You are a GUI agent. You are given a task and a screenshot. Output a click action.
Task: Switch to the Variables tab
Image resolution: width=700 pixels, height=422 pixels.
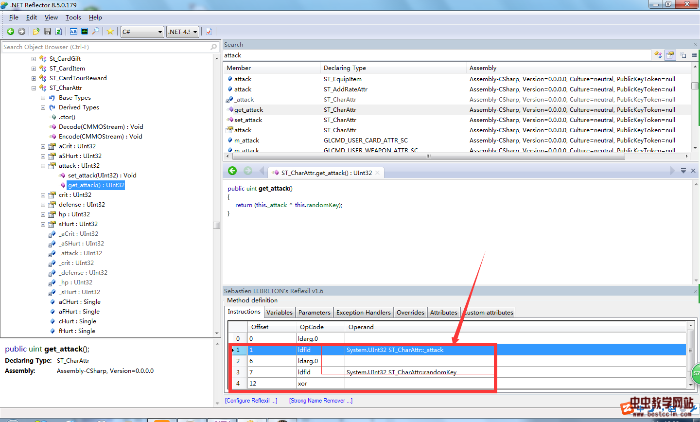[280, 313]
